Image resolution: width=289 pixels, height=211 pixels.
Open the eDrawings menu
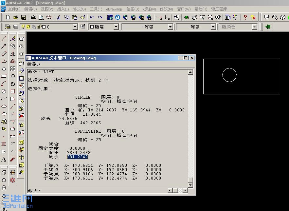(114, 9)
